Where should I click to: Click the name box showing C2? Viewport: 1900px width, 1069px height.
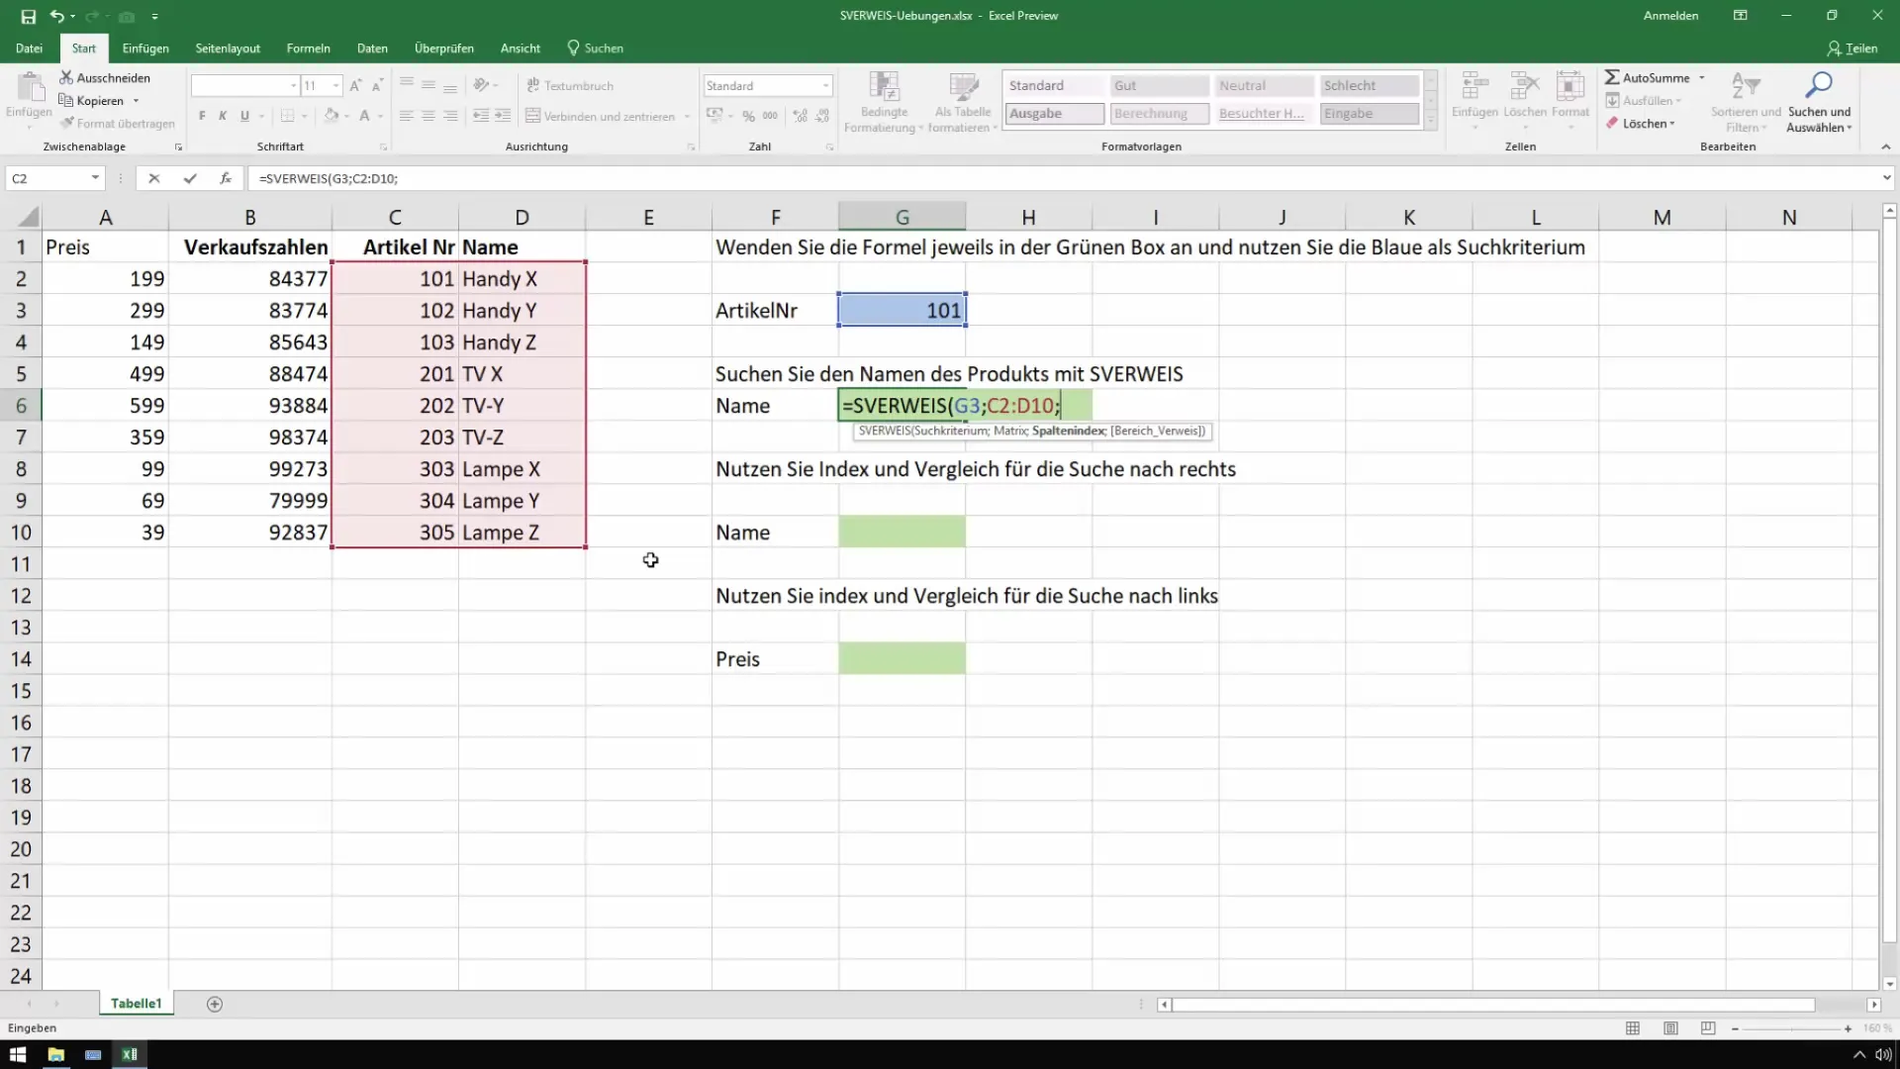click(x=54, y=178)
